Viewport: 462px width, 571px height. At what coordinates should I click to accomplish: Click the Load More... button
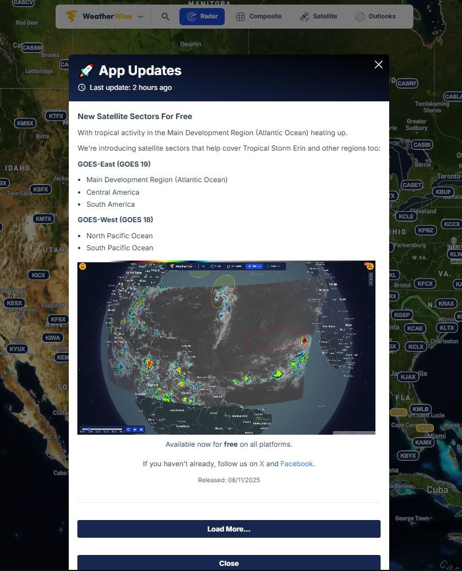[x=229, y=529]
